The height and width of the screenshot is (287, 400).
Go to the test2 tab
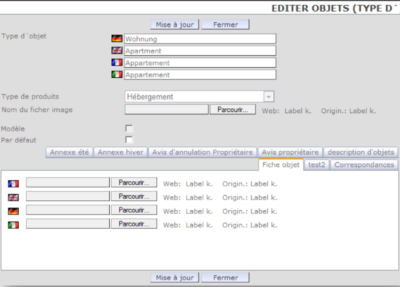pyautogui.click(x=317, y=165)
